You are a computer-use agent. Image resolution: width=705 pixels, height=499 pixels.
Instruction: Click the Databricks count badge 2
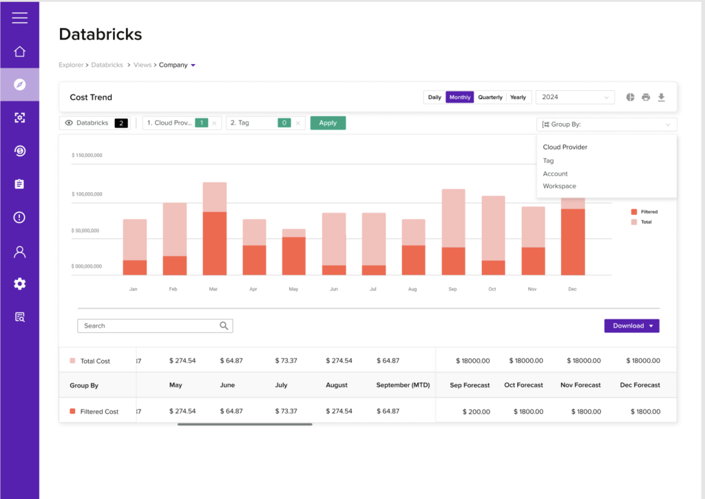(121, 123)
